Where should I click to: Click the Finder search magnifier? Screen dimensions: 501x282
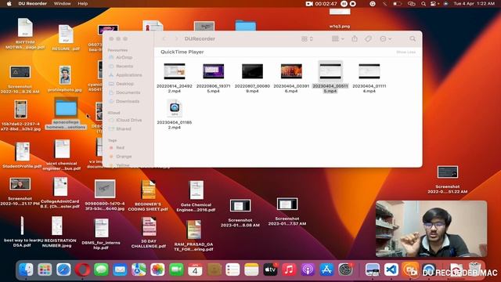pos(413,38)
